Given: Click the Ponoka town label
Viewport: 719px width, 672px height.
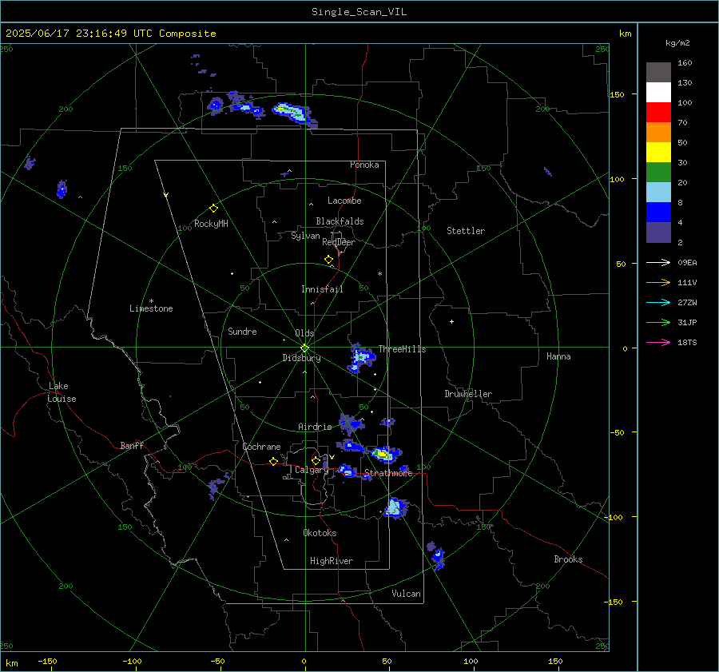Looking at the screenshot, I should 364,165.
